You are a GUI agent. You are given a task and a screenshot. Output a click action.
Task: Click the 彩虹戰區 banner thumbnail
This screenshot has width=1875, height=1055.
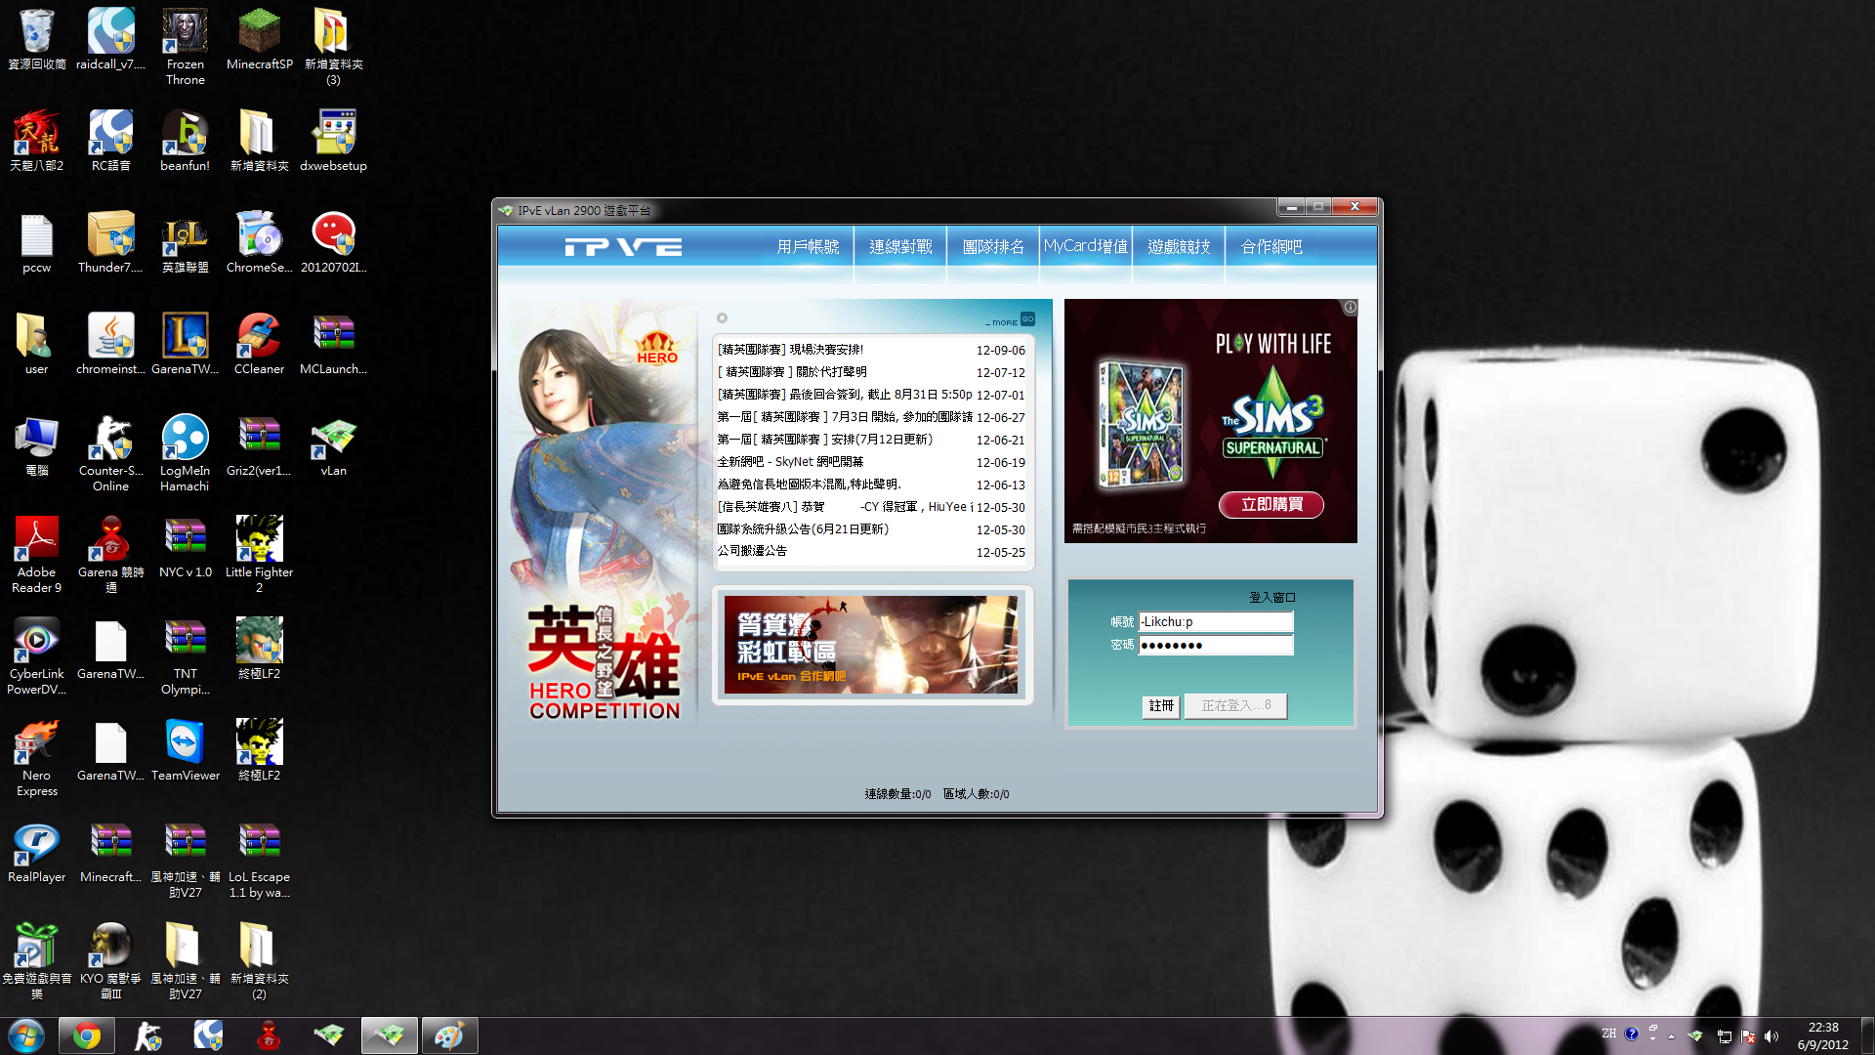pos(870,645)
